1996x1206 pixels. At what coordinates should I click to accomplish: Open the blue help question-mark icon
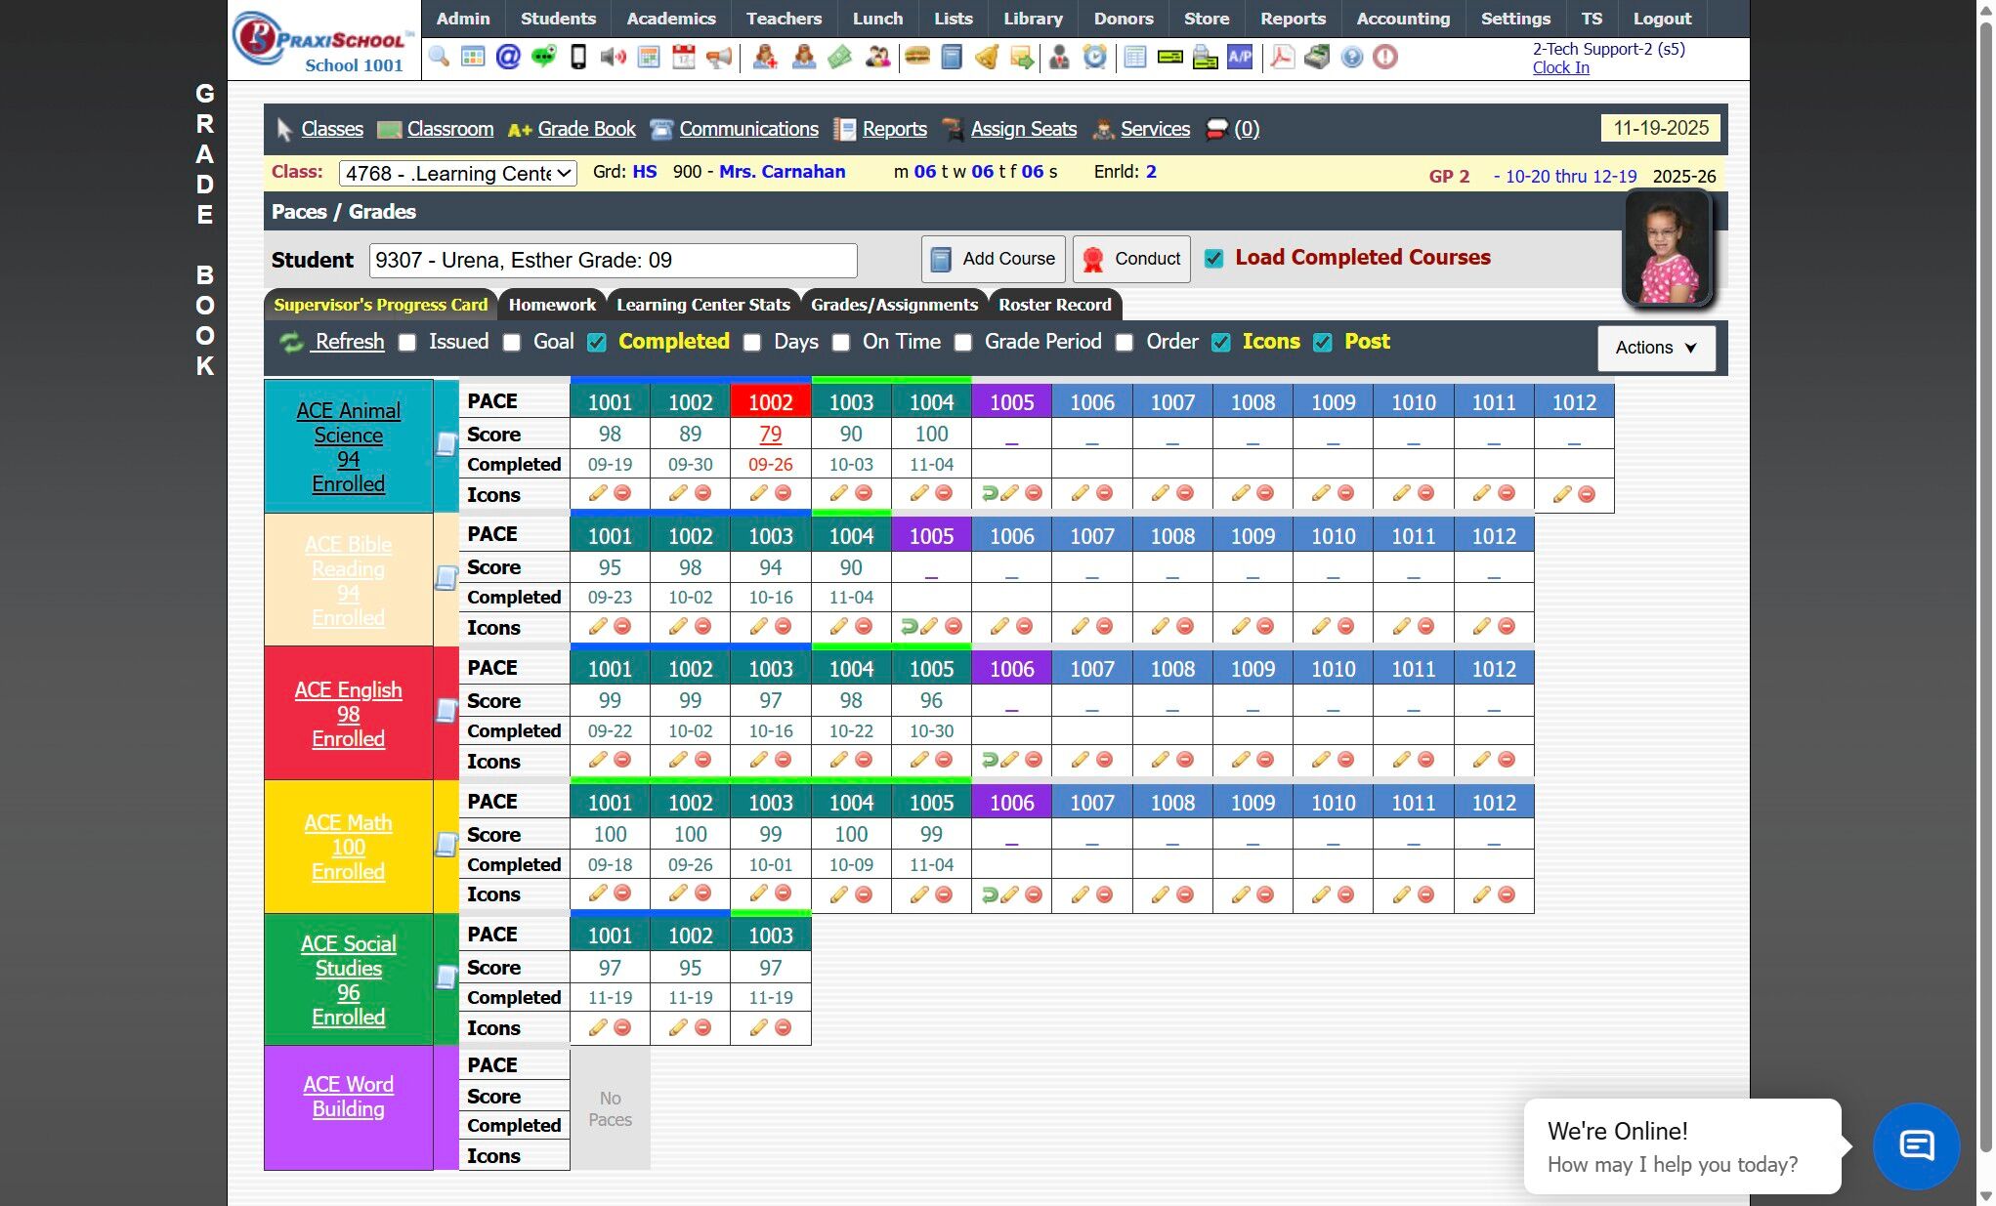pos(1351,57)
